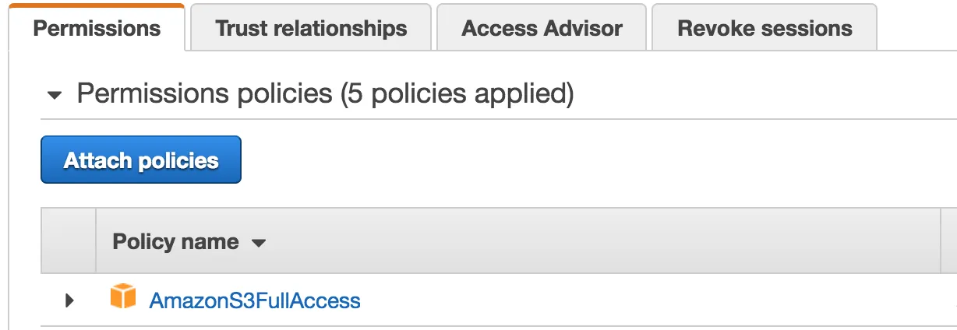Expand the AmazonS3FullAccess row triangle
957x330 pixels.
69,300
